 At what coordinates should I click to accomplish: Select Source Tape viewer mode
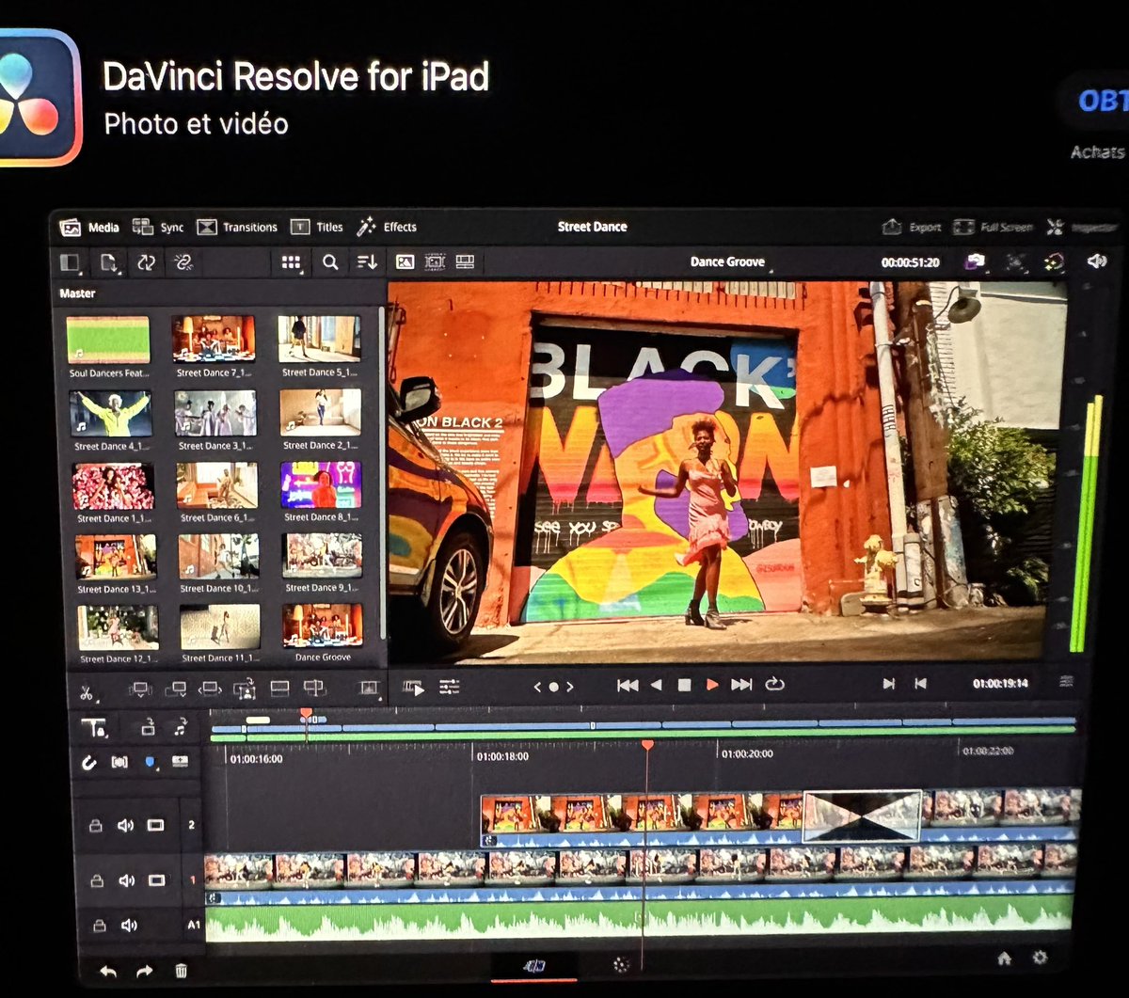(x=435, y=262)
